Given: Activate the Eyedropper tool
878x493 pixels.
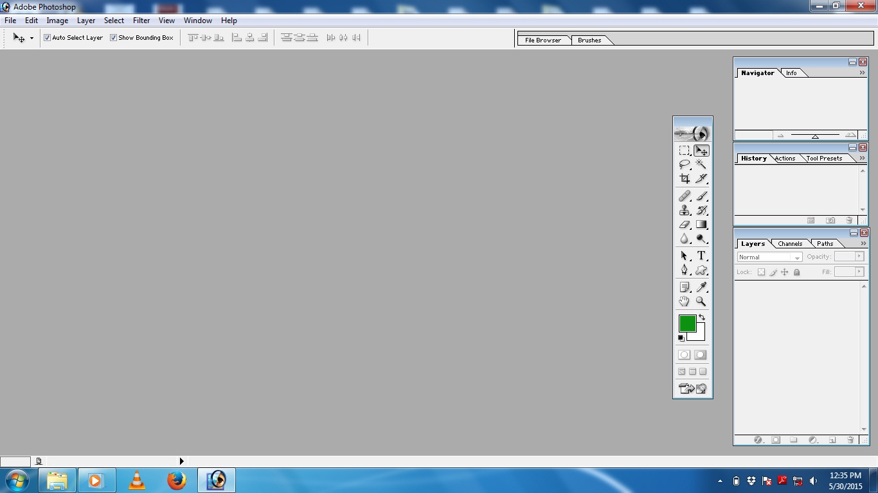Looking at the screenshot, I should point(701,286).
